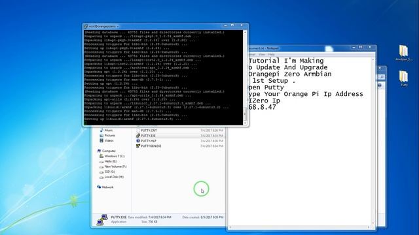
Task: Select the PUTTY.CNT file icon
Action: click(x=138, y=131)
